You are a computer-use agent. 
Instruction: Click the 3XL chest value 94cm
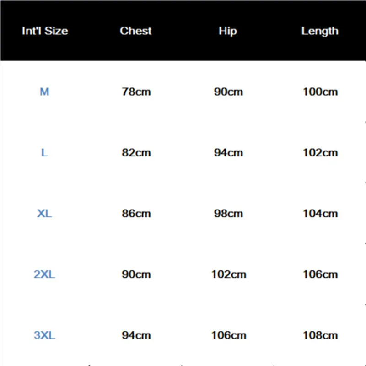pos(136,335)
